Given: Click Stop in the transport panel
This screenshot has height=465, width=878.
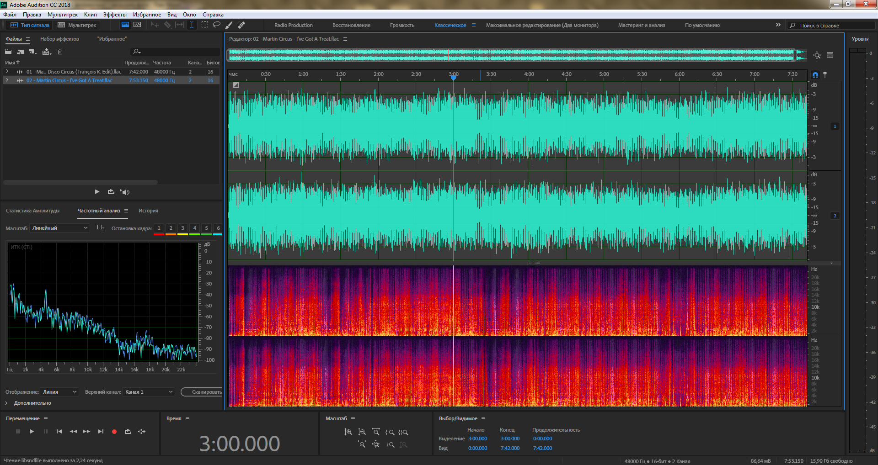Looking at the screenshot, I should click(x=18, y=431).
